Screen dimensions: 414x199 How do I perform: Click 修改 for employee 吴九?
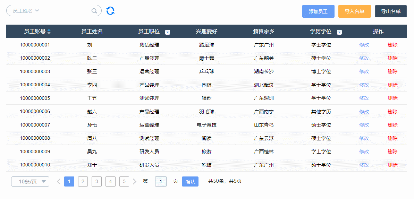pyautogui.click(x=364, y=152)
